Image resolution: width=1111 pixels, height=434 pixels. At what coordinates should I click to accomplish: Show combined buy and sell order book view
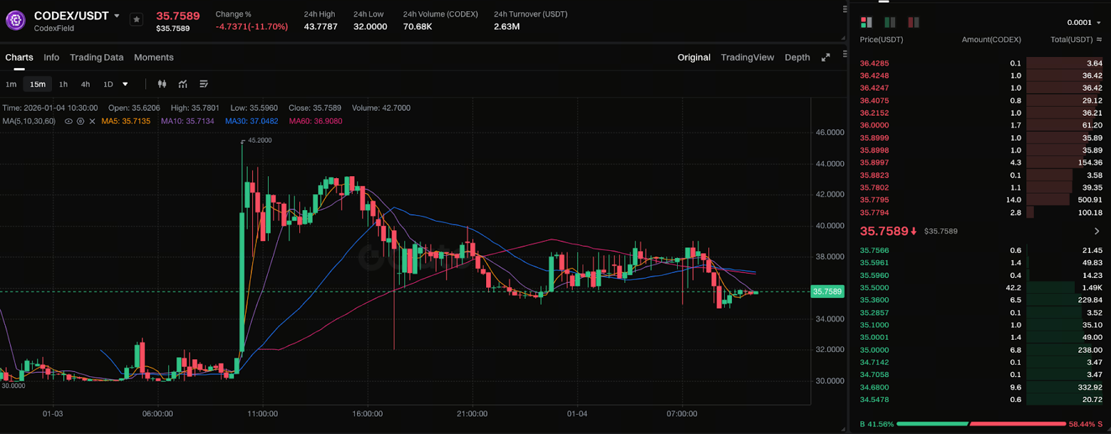tap(866, 22)
